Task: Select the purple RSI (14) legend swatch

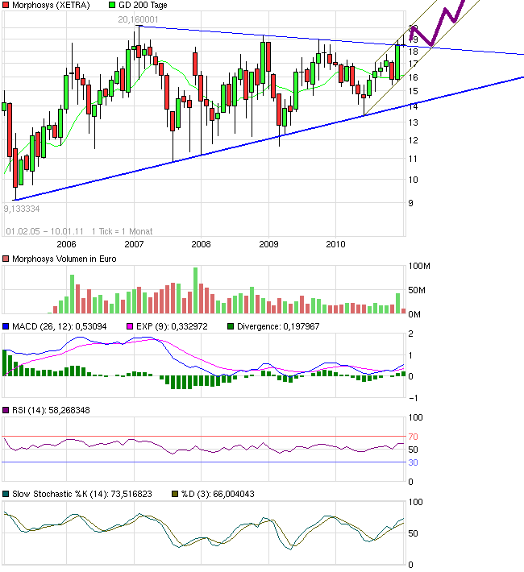Action: [x=6, y=410]
